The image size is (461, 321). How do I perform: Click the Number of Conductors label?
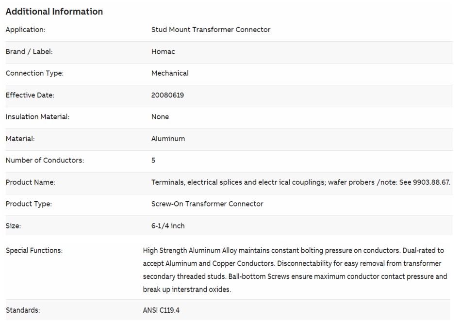pyautogui.click(x=45, y=160)
